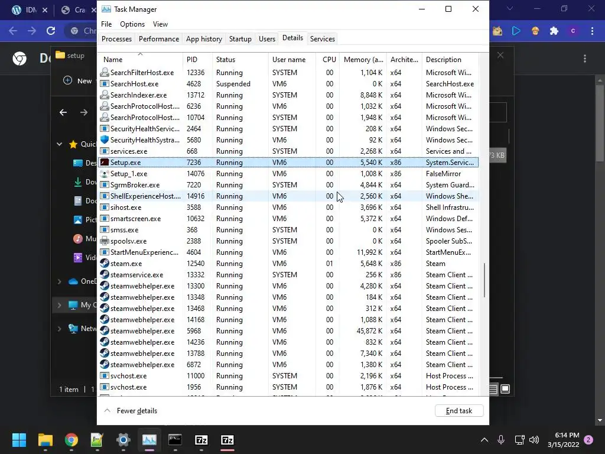Open the View menu
The width and height of the screenshot is (605, 454).
click(160, 24)
